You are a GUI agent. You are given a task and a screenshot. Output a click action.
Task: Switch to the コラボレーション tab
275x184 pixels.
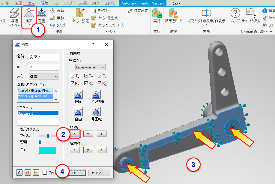pyautogui.click(x=88, y=3)
